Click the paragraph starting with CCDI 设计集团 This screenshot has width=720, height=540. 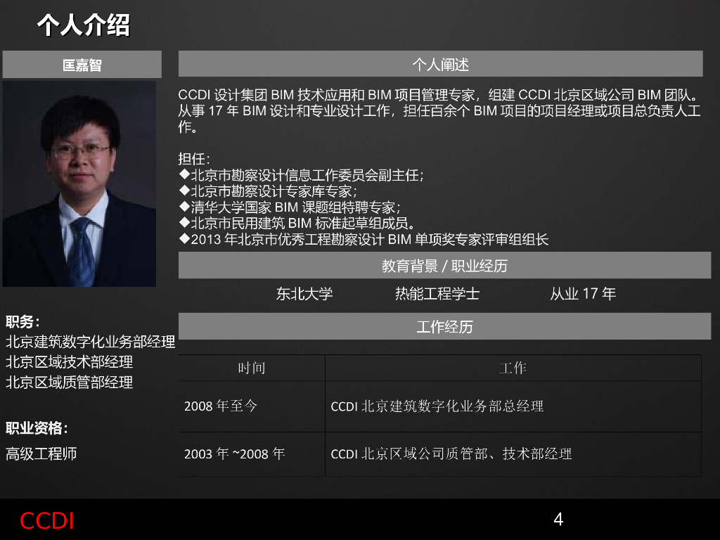tap(439, 110)
